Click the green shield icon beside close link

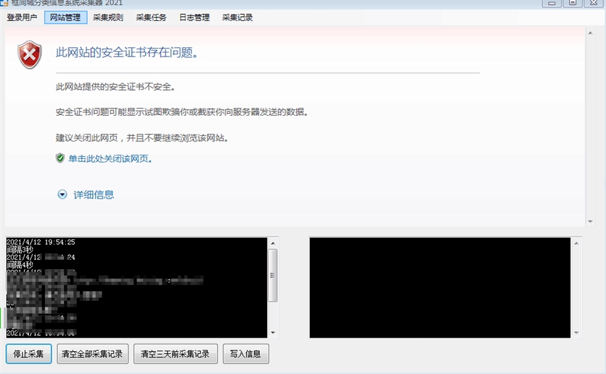[60, 158]
